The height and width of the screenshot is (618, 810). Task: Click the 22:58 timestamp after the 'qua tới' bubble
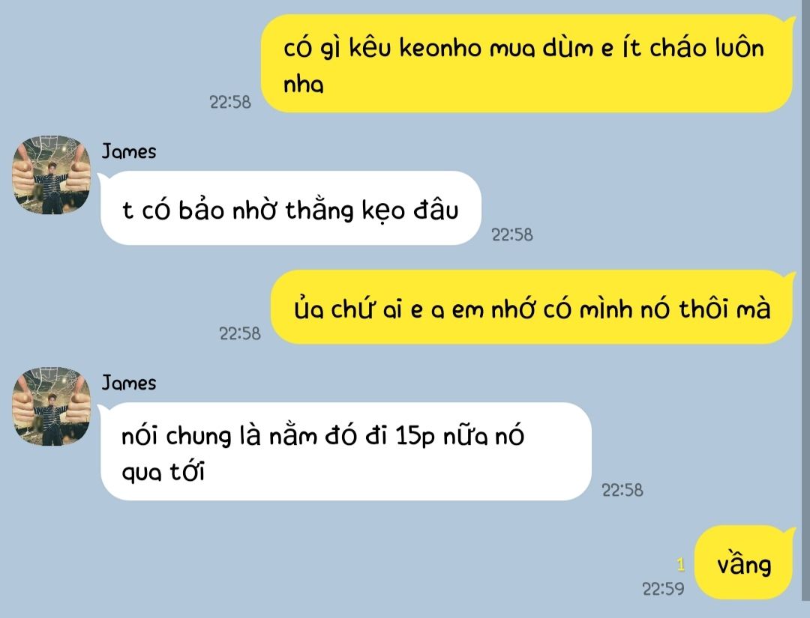tap(622, 490)
